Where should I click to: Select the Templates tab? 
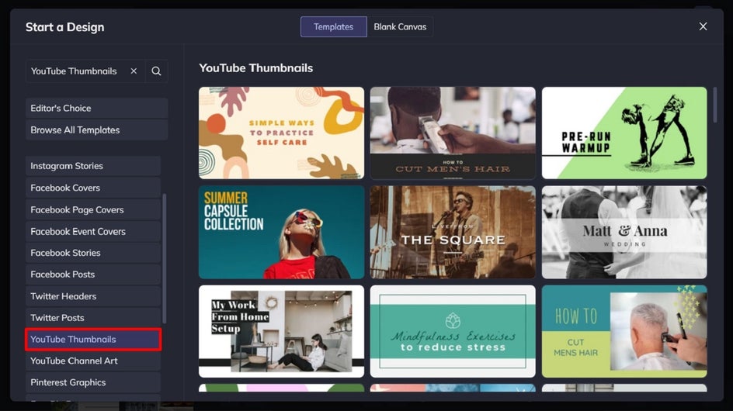pos(333,26)
